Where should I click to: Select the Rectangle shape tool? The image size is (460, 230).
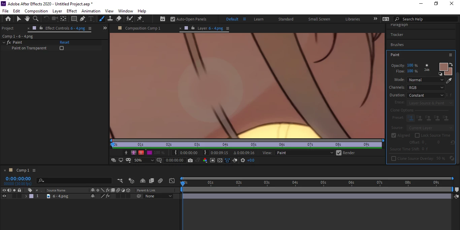click(74, 19)
